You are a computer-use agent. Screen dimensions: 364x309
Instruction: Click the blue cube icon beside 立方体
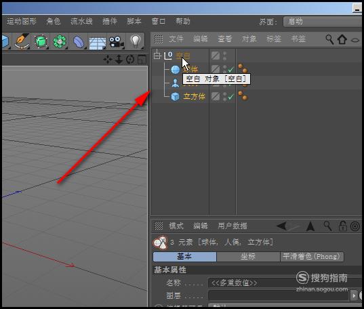coord(176,97)
